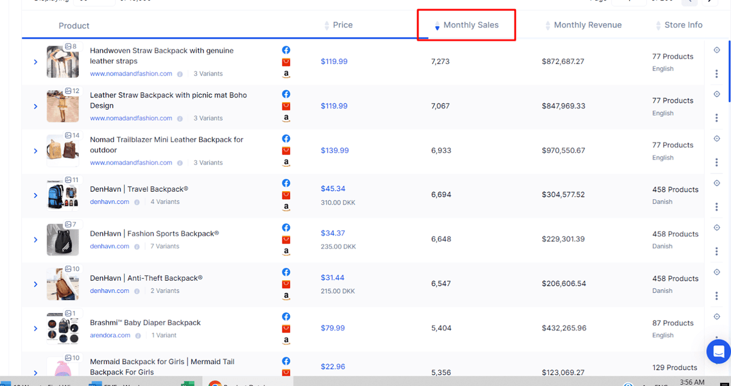
Task: Click $45.34 price link
Action: point(333,189)
